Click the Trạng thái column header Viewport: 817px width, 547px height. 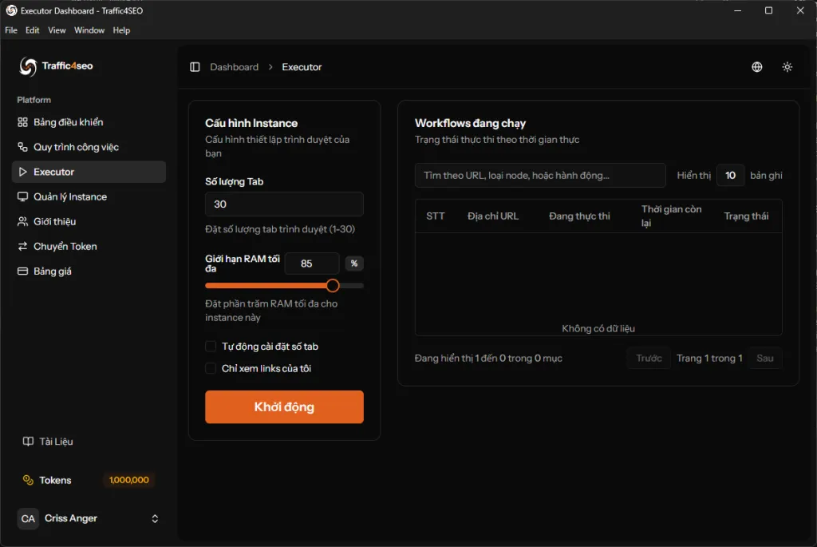pos(746,216)
